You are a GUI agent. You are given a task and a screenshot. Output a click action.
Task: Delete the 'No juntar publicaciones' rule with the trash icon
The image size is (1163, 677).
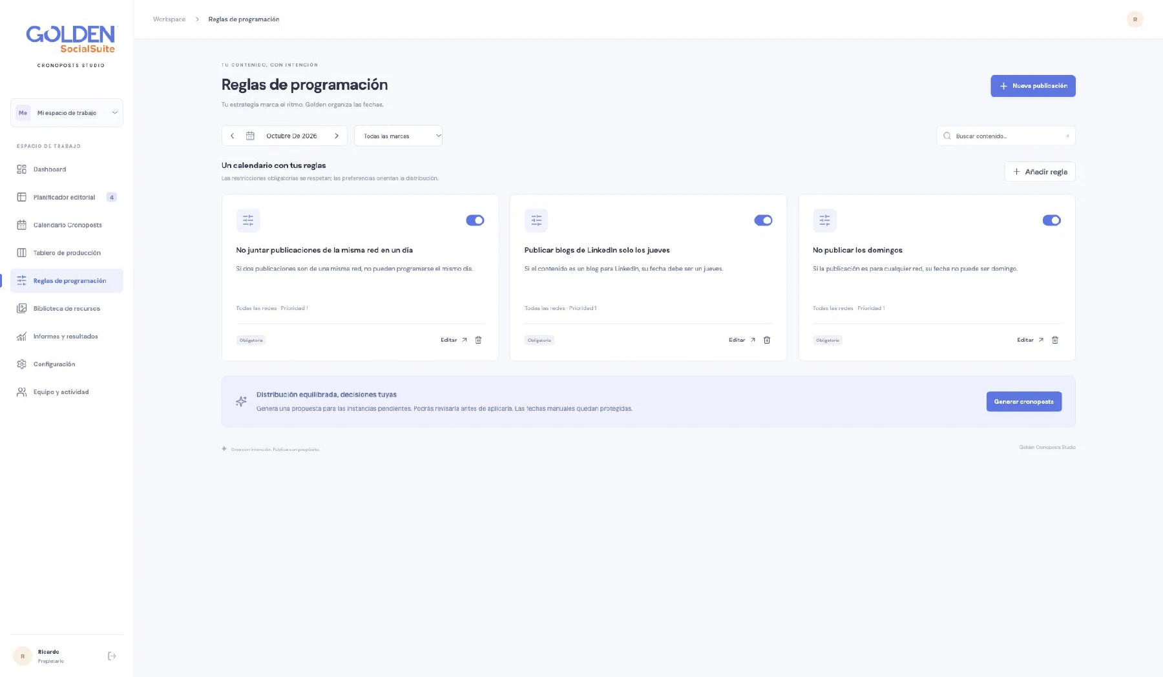[478, 340]
